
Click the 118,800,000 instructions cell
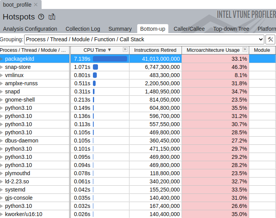[x=155, y=173]
